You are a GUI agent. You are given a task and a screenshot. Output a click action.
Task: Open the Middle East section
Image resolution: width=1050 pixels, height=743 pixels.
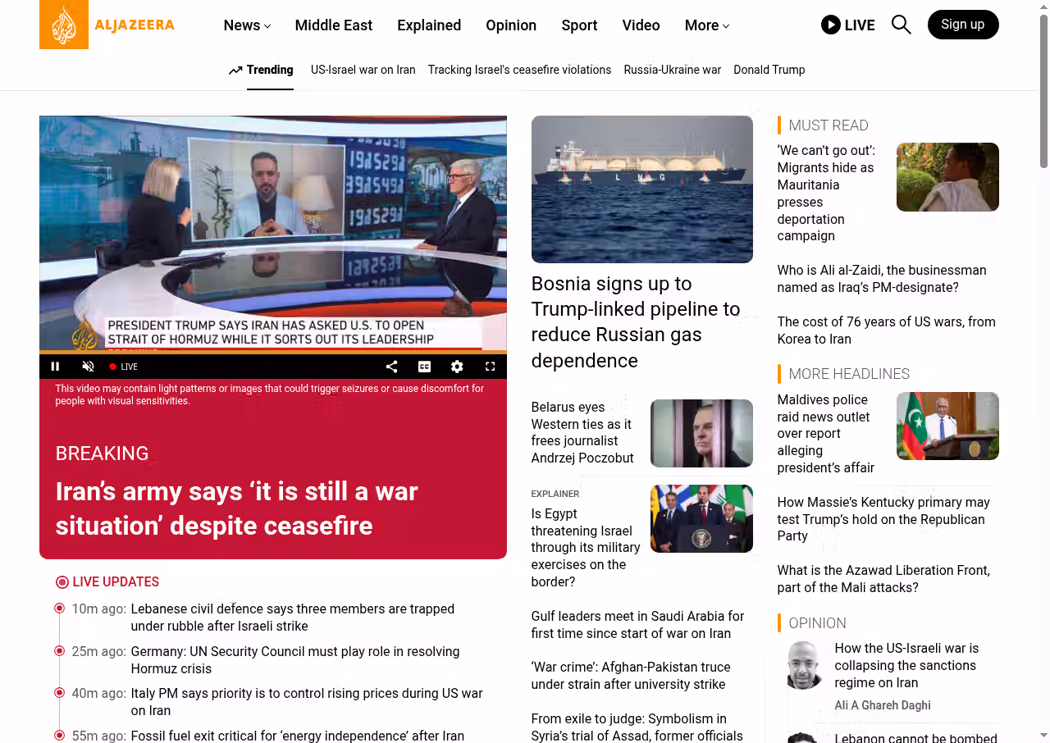[333, 25]
